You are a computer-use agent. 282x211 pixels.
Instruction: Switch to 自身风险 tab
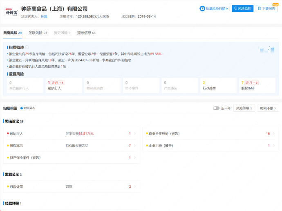(12, 33)
